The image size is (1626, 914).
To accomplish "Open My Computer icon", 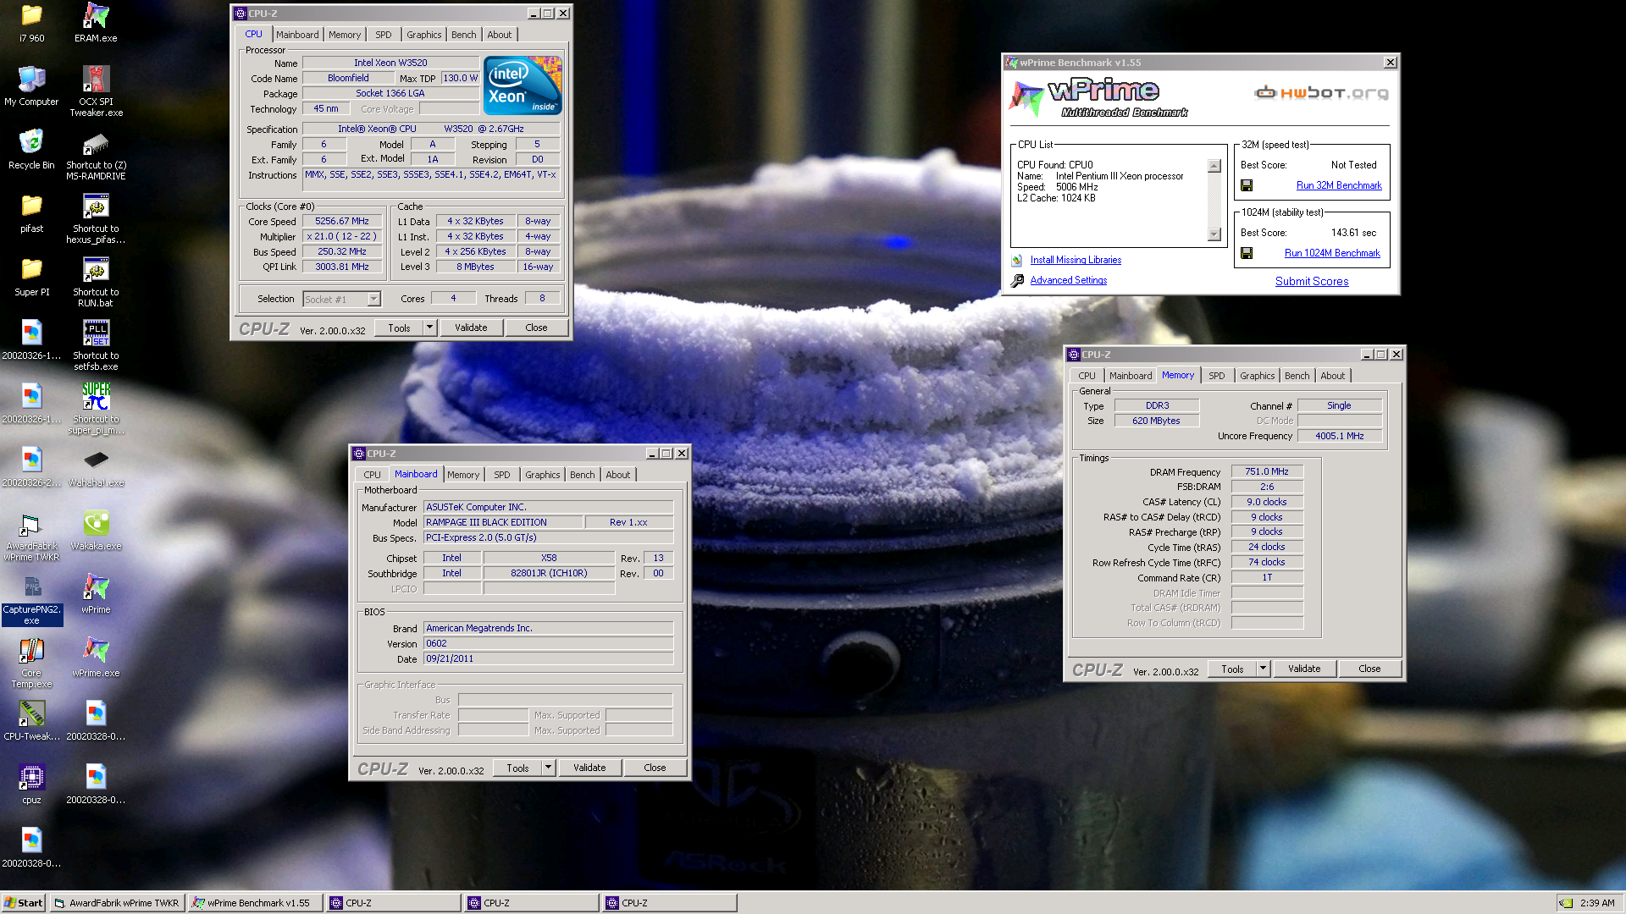I will click(x=31, y=79).
